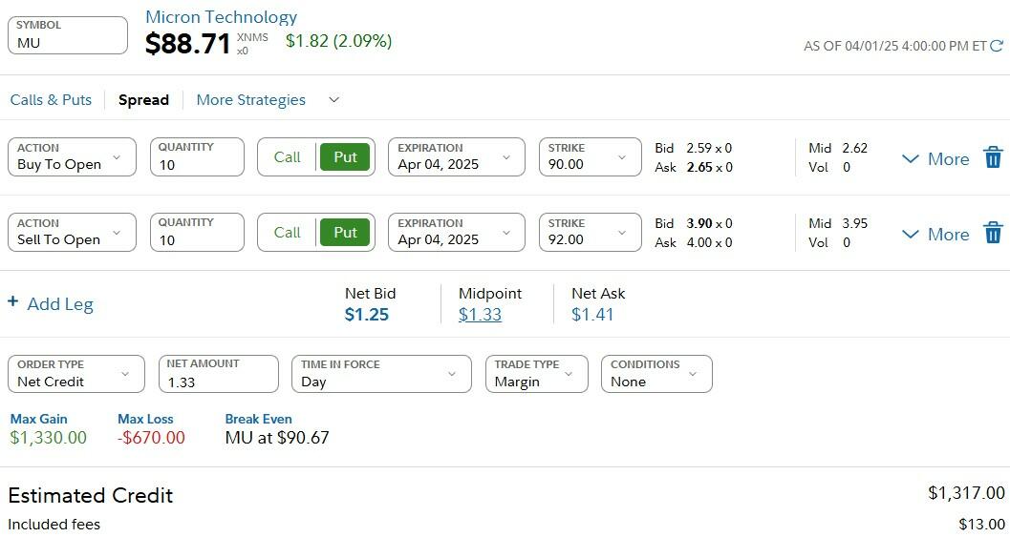Open the Order Type Net Credit dropdown
1010x537 pixels.
point(75,374)
